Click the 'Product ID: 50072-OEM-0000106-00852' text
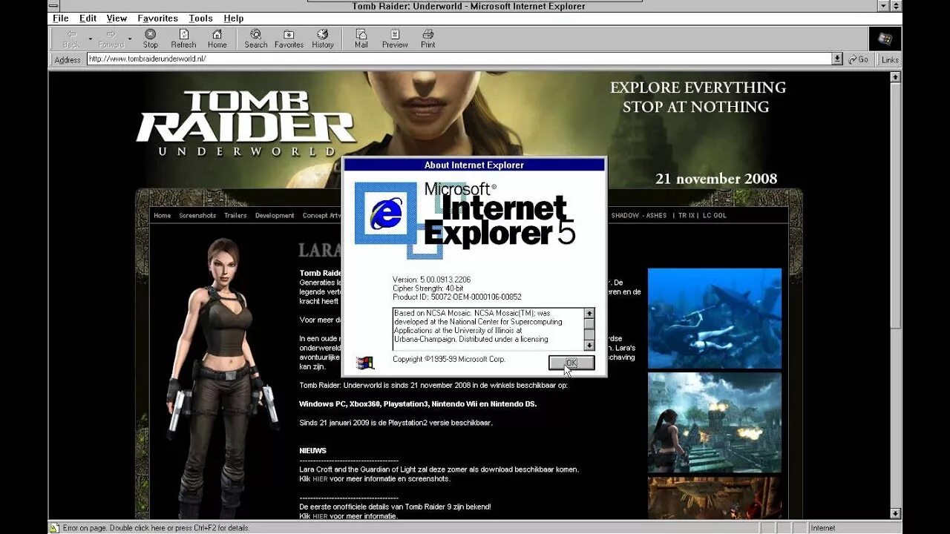950x534 pixels. click(x=456, y=297)
